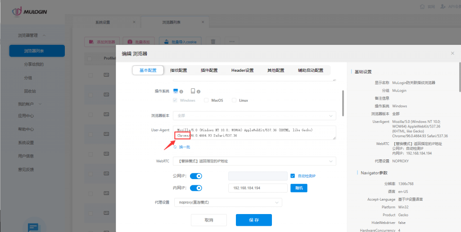461x232 pixels.
Task: Click the 基础设置 heading in summary panel
Action: coord(363,72)
